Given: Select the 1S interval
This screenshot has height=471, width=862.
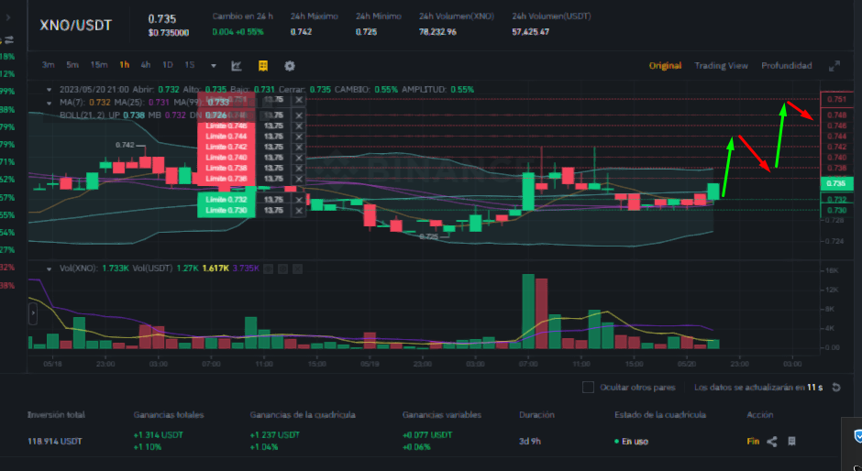Looking at the screenshot, I should click(190, 65).
